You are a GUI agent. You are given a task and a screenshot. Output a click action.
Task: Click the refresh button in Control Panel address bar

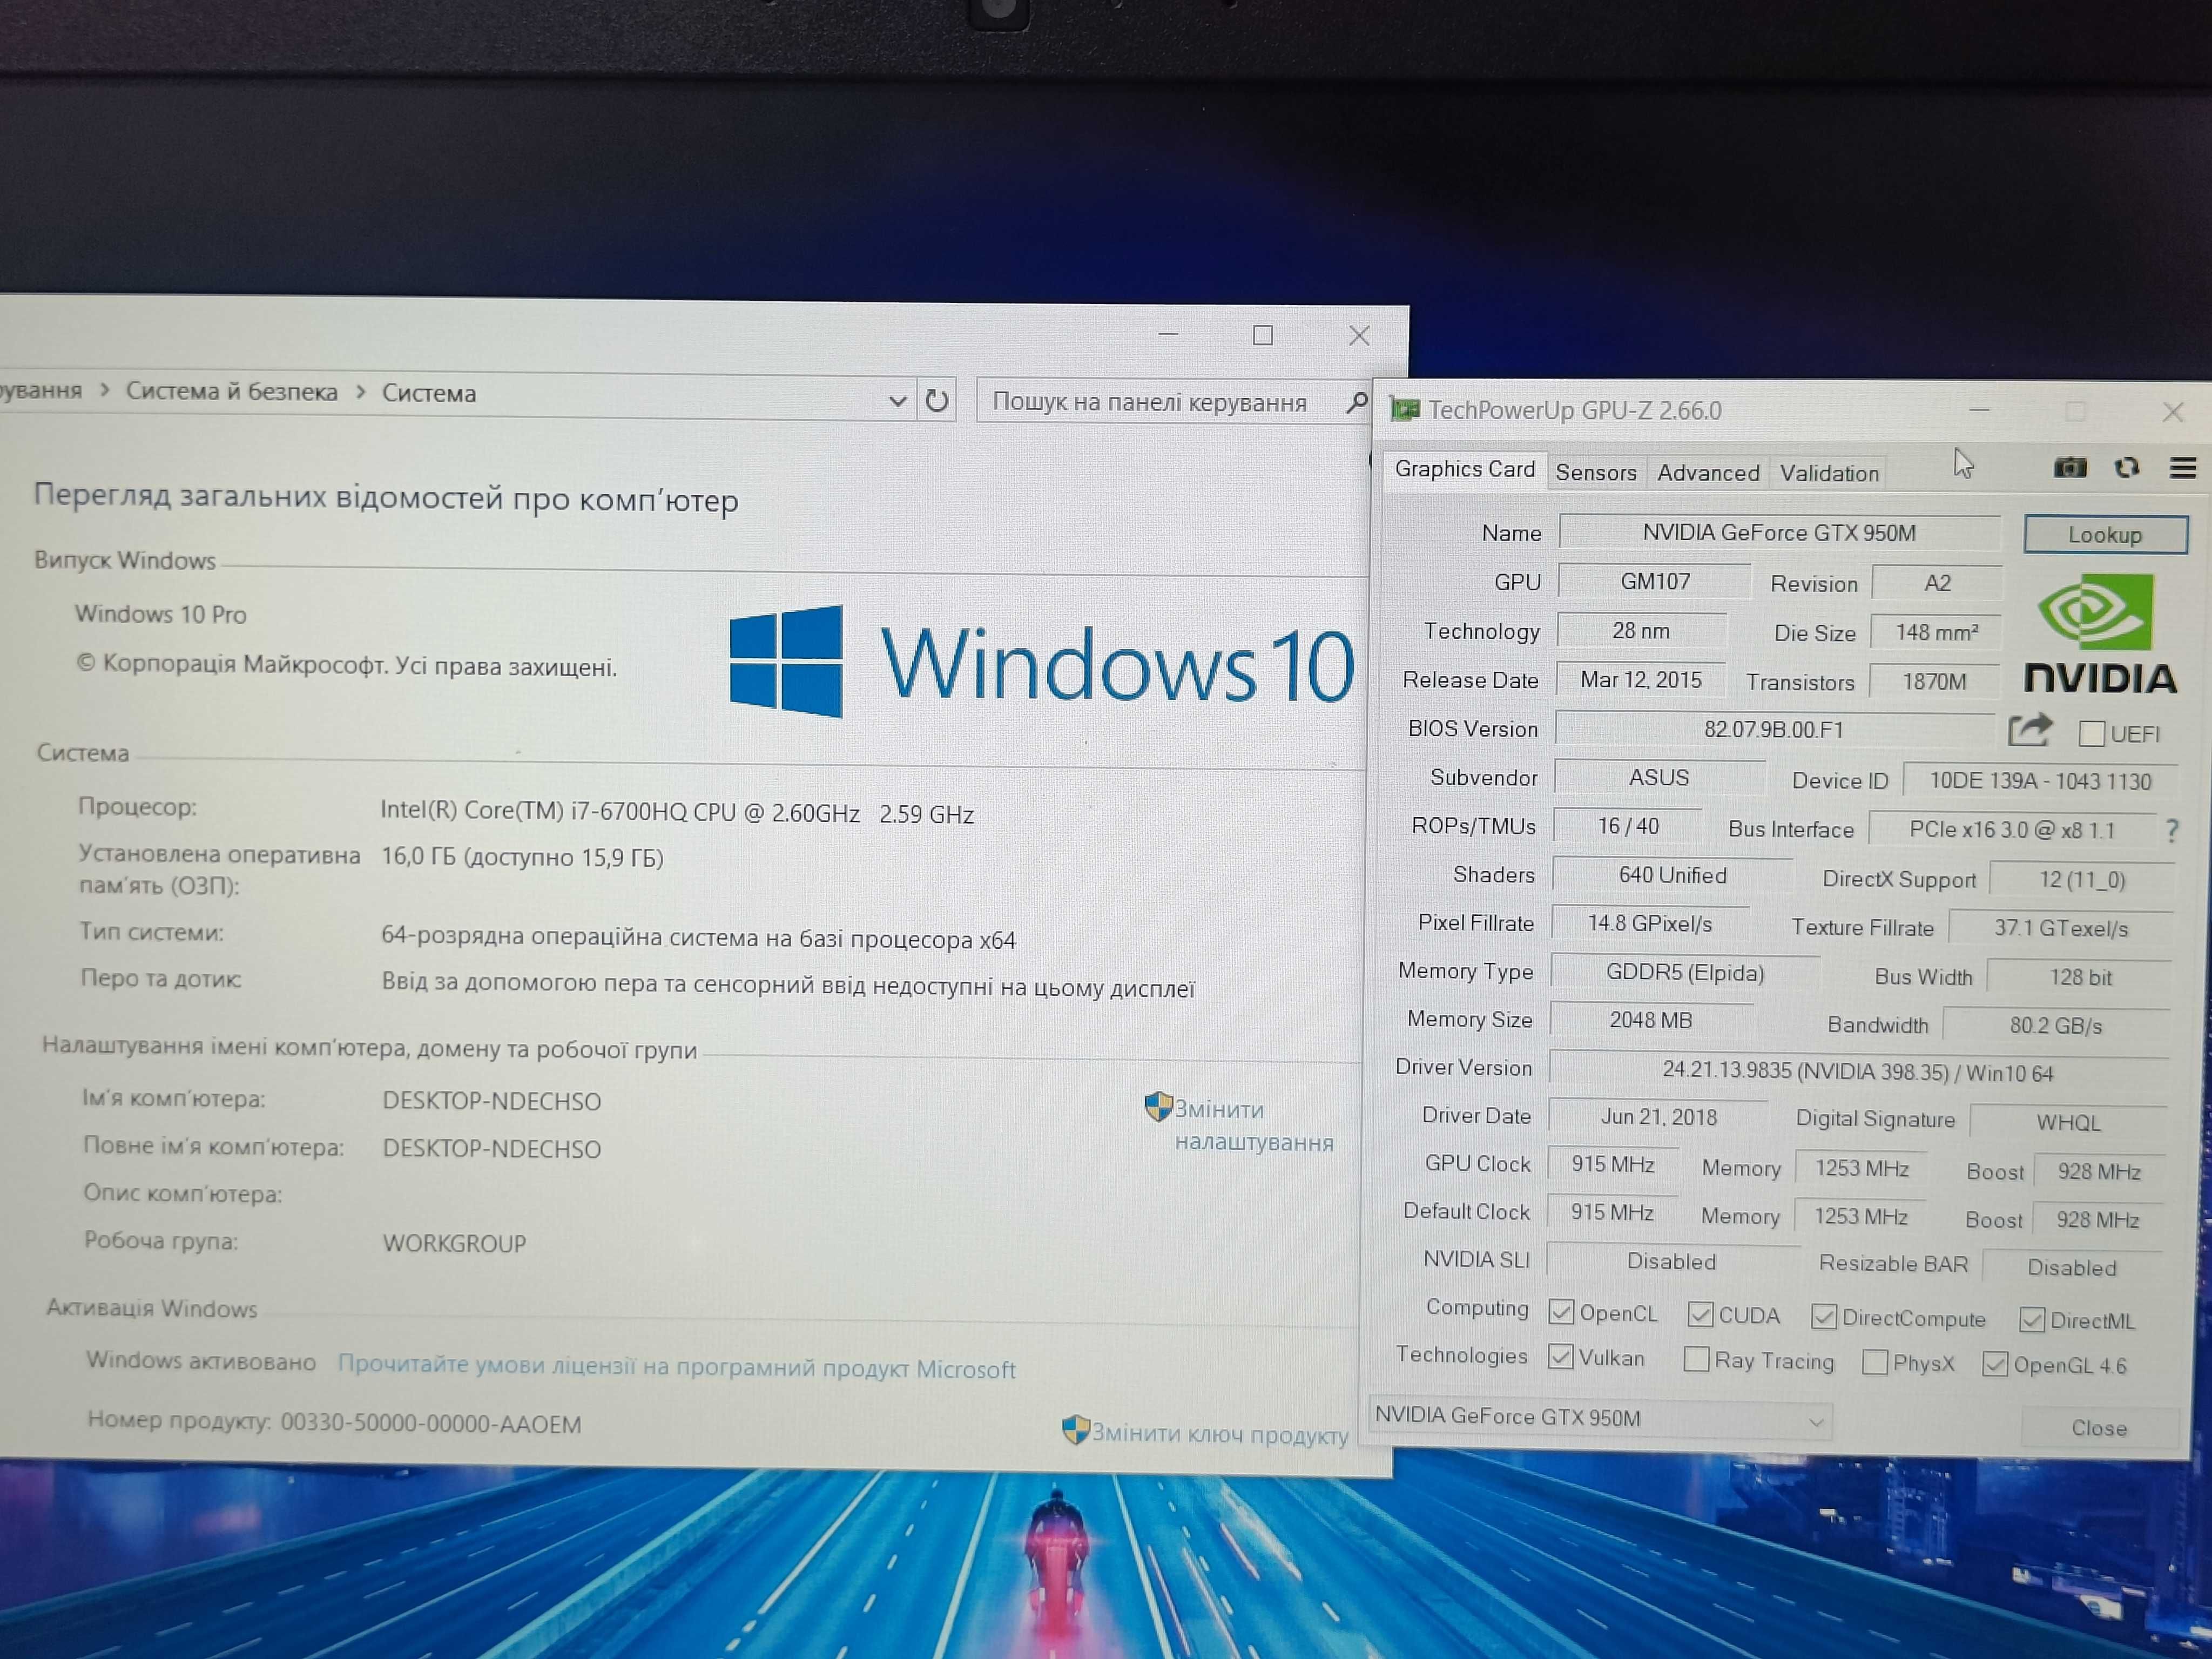(936, 401)
